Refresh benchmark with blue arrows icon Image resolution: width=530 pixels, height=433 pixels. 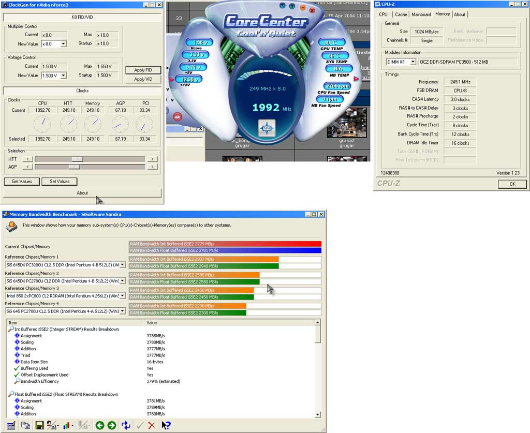(x=126, y=425)
